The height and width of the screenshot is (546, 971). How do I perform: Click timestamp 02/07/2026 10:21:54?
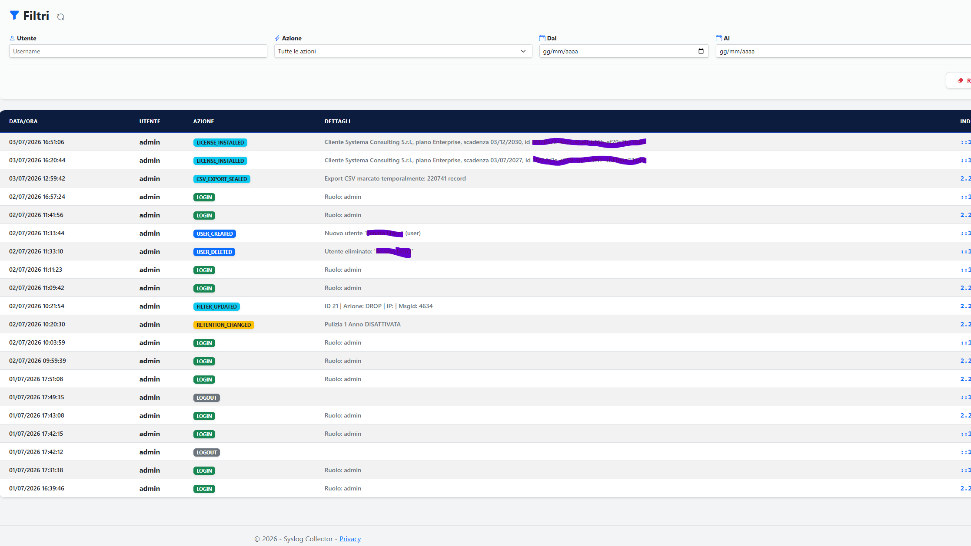pos(37,306)
